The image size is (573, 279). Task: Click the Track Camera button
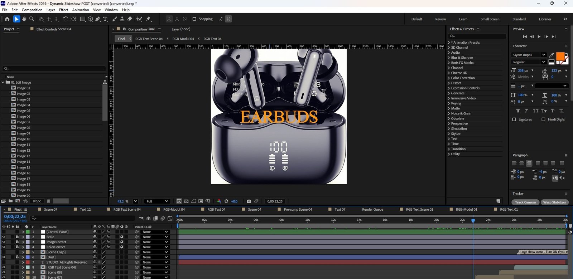pyautogui.click(x=525, y=202)
